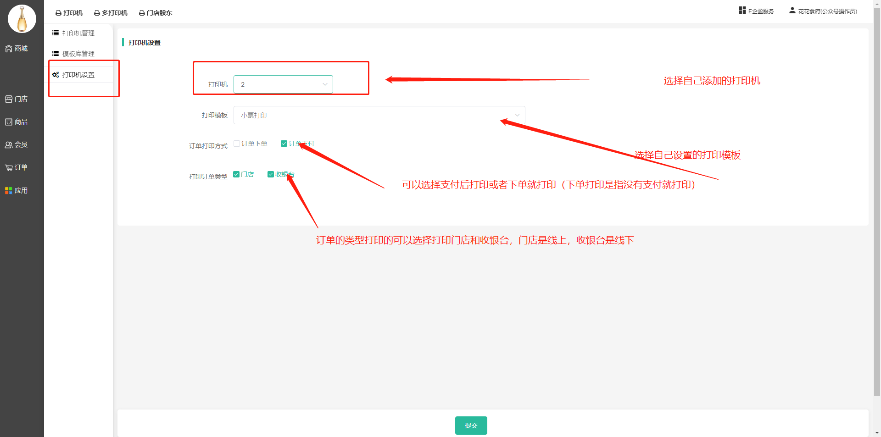Expand the 打印模板 template dropdown
Screen dimensions: 881x437
379,115
